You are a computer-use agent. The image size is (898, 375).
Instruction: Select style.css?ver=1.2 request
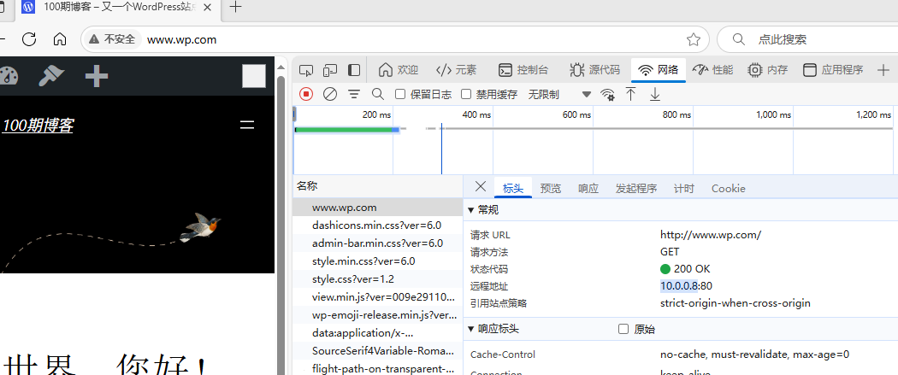[377, 279]
